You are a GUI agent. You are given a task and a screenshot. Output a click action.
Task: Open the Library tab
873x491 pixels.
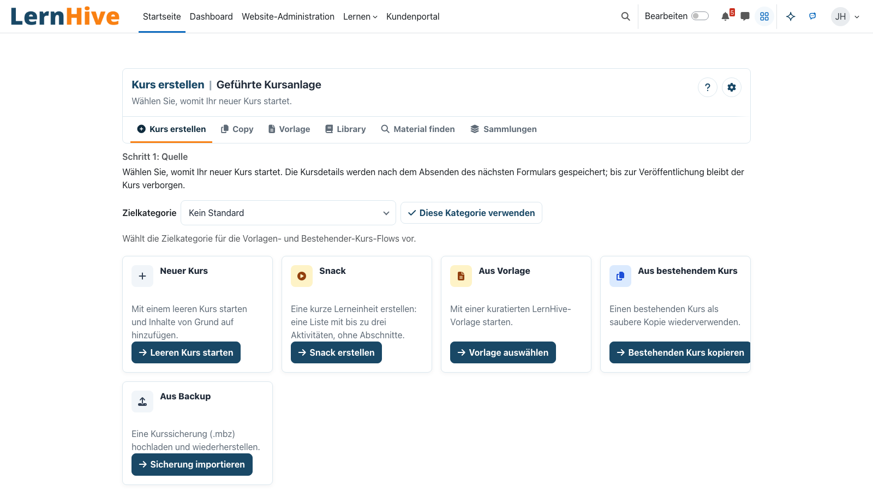(345, 129)
